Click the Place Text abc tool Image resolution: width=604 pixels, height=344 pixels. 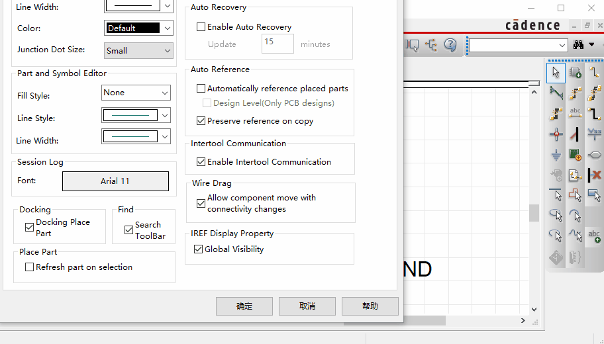click(x=594, y=236)
